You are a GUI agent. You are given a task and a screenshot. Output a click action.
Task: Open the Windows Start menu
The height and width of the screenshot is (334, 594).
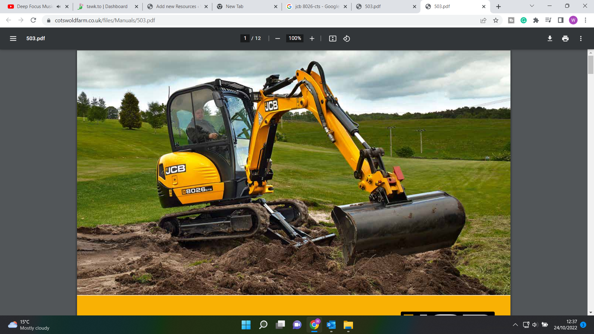tap(246, 325)
